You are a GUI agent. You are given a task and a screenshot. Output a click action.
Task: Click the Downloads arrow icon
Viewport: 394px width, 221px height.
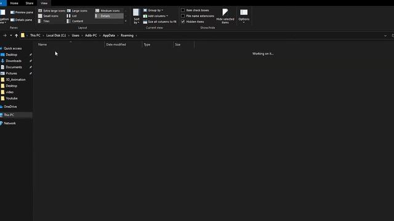pyautogui.click(x=2, y=61)
